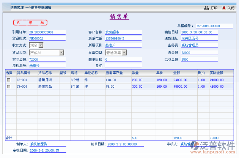Click the 单据编号 document number field
The height and width of the screenshot is (158, 239).
[214, 26]
